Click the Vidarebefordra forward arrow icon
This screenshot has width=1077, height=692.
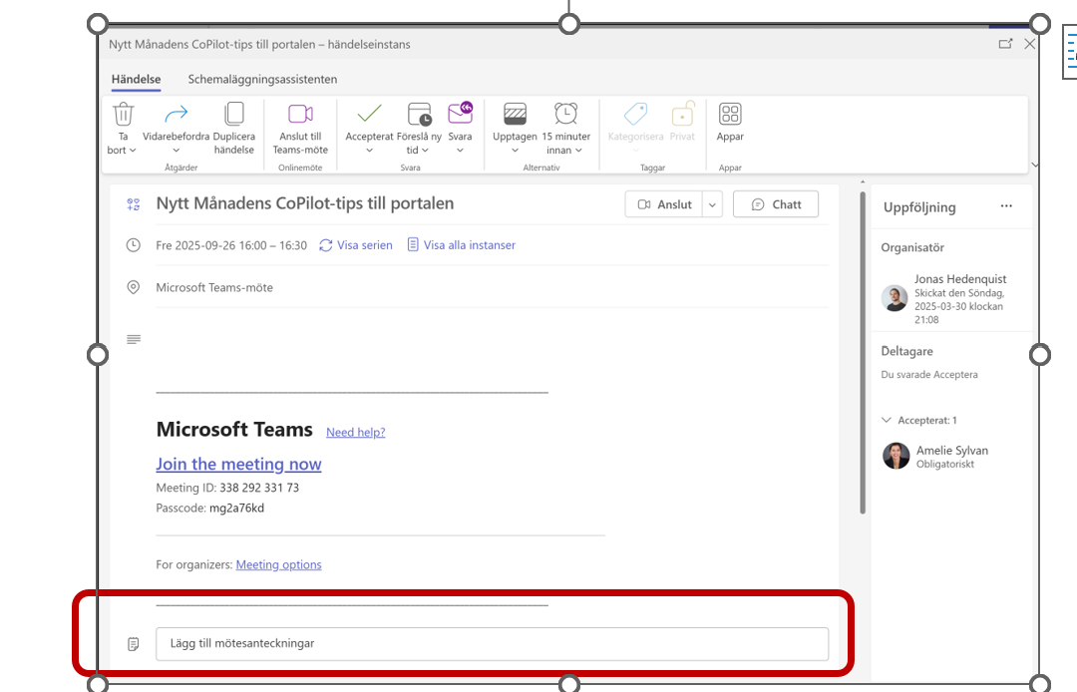click(176, 114)
